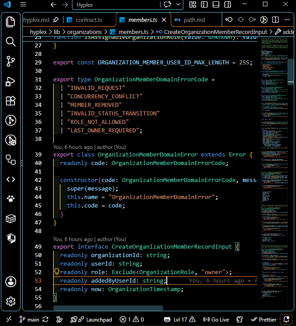This screenshot has height=326, width=296.
Task: Click organizations in the breadcrumb
Action: click(x=85, y=32)
